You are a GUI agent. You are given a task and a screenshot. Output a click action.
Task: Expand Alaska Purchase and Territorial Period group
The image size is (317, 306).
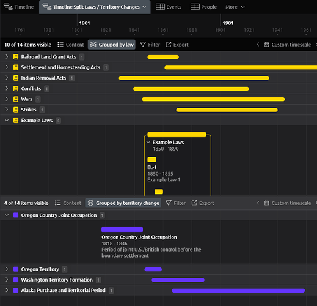(x=7, y=290)
